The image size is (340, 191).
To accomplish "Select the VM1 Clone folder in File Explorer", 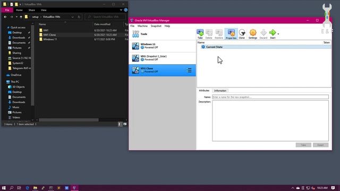I will tap(49, 35).
